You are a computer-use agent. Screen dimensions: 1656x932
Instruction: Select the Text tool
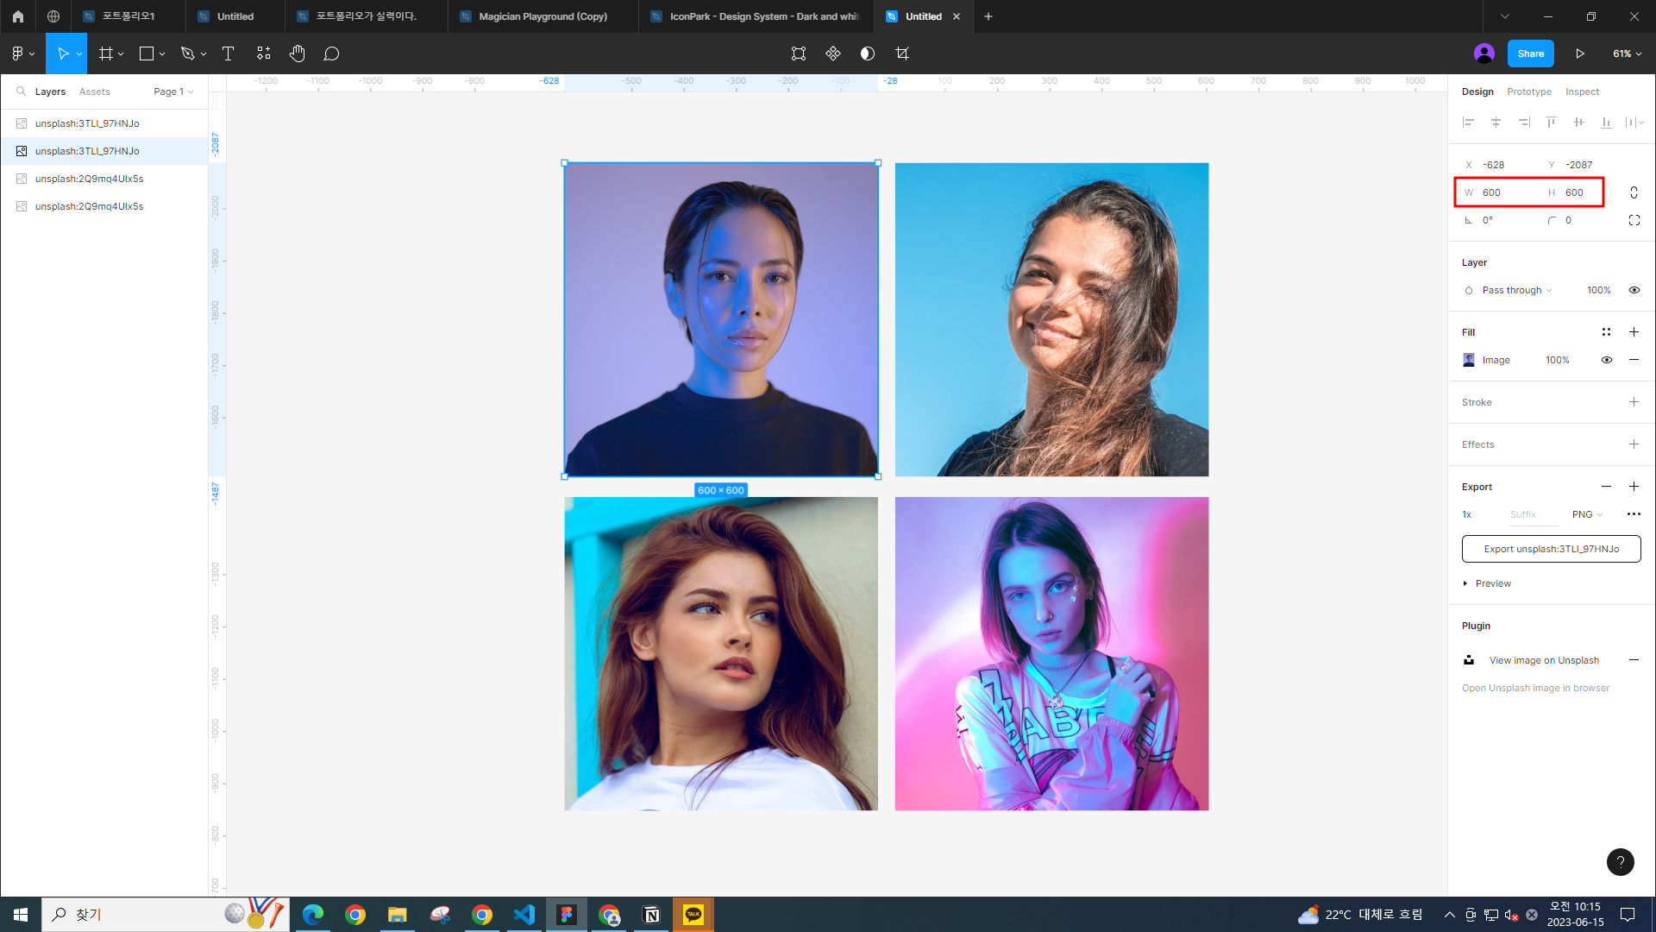(x=228, y=54)
